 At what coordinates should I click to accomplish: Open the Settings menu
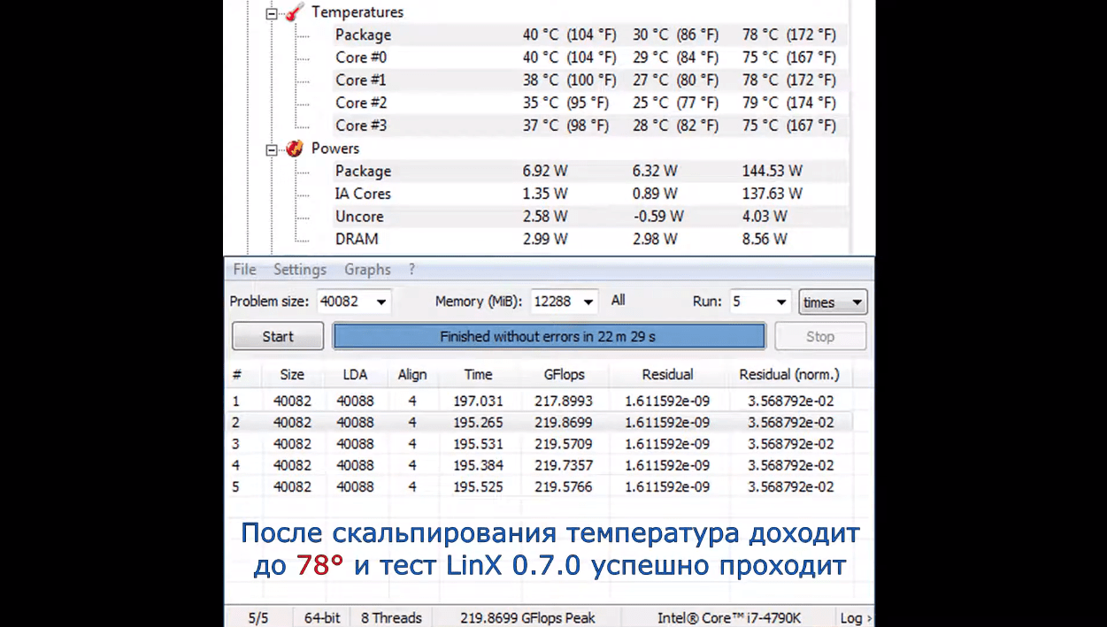(299, 270)
